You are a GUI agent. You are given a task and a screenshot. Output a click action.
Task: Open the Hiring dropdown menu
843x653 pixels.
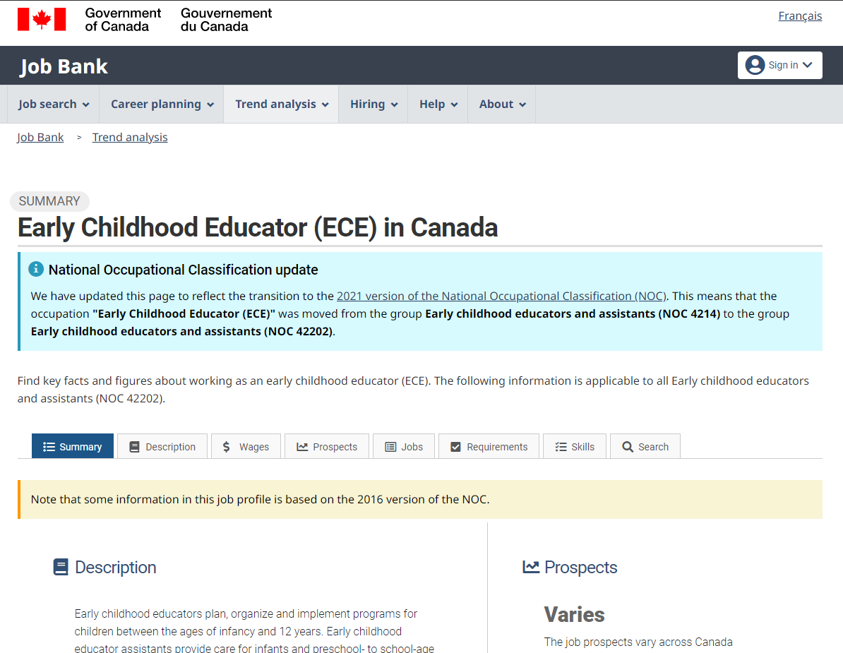(x=373, y=104)
